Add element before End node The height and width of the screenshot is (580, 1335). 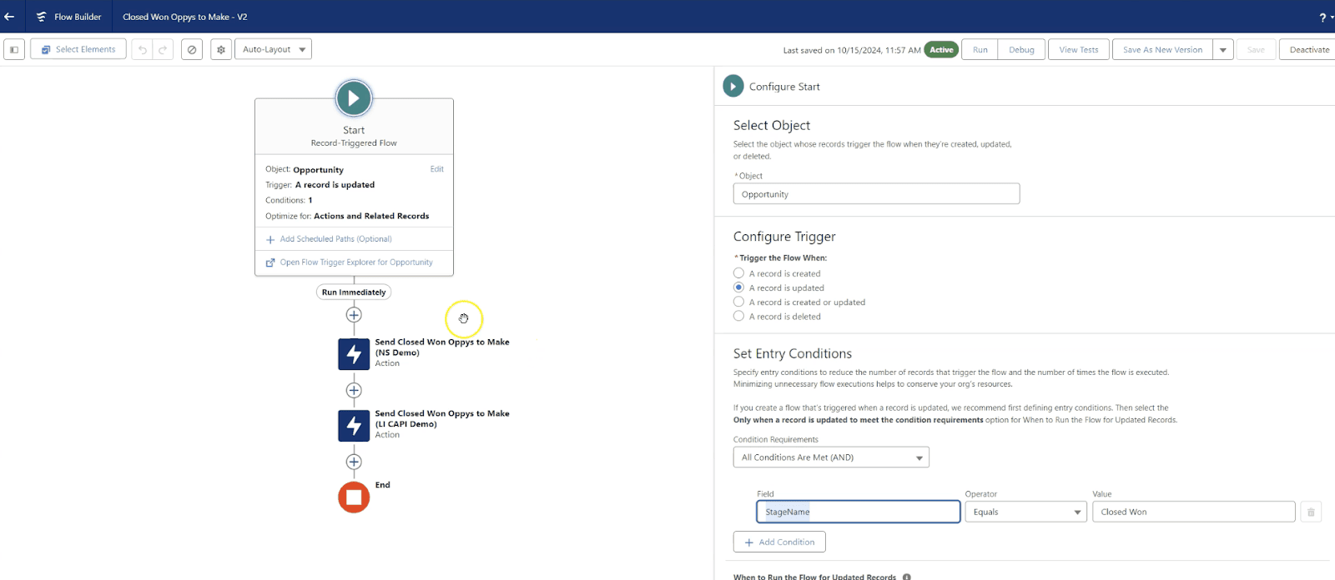click(354, 462)
